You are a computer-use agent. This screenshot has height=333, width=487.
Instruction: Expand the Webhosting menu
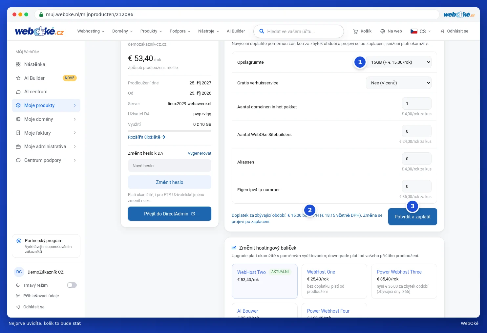click(91, 31)
